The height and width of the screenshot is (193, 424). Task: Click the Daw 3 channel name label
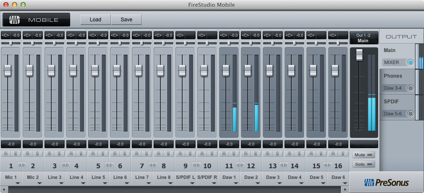click(273, 177)
